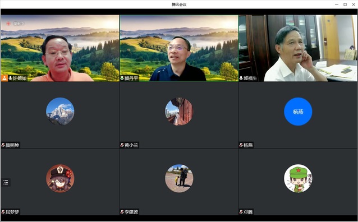
Task: Click muted mic icon next to 邓鹏
Action: pyautogui.click(x=241, y=212)
